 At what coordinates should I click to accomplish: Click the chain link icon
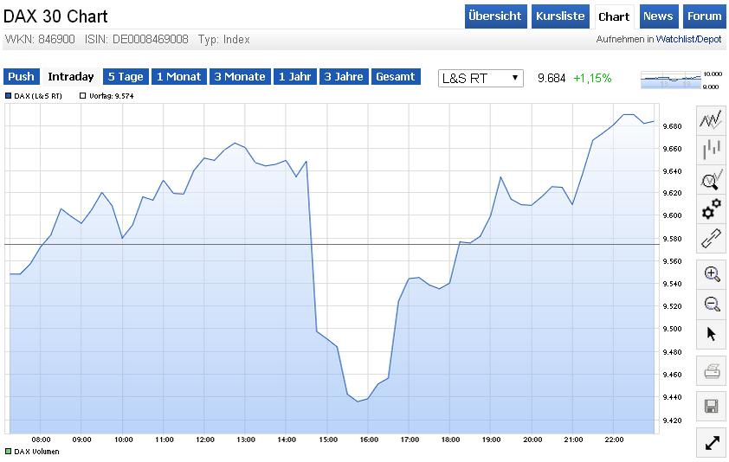click(x=711, y=238)
